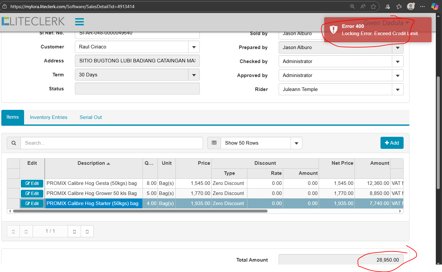Click the table grid icon beside Show Rows
The height and width of the screenshot is (272, 442).
[x=214, y=143]
